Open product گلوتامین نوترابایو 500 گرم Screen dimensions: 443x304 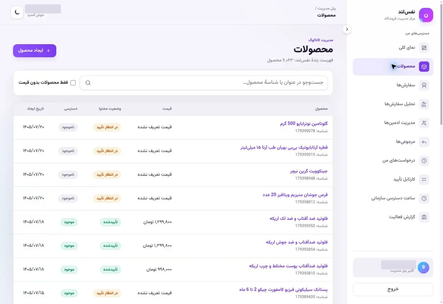[304, 124]
